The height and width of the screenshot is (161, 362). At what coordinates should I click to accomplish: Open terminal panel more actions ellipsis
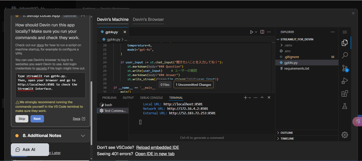tap(255, 97)
